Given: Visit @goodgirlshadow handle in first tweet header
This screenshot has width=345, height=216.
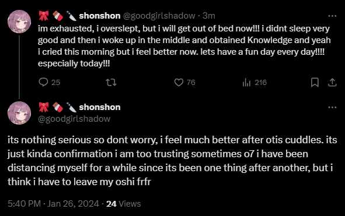Looking at the screenshot, I should point(159,16).
